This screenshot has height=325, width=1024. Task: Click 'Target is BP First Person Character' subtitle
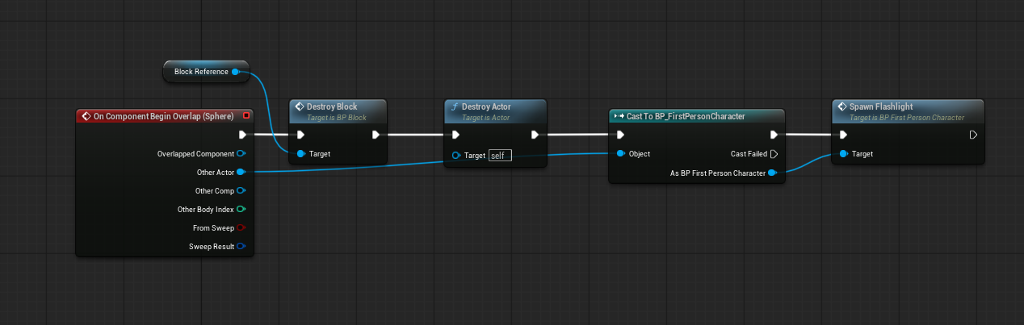click(x=907, y=118)
